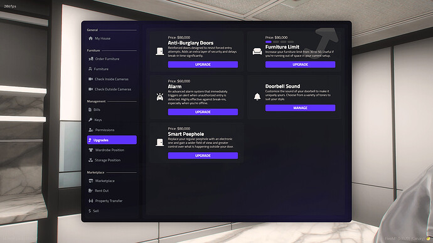Screen dimensions: 433x243
Task: Click the dollar icon next to Sell
Action: 90,211
